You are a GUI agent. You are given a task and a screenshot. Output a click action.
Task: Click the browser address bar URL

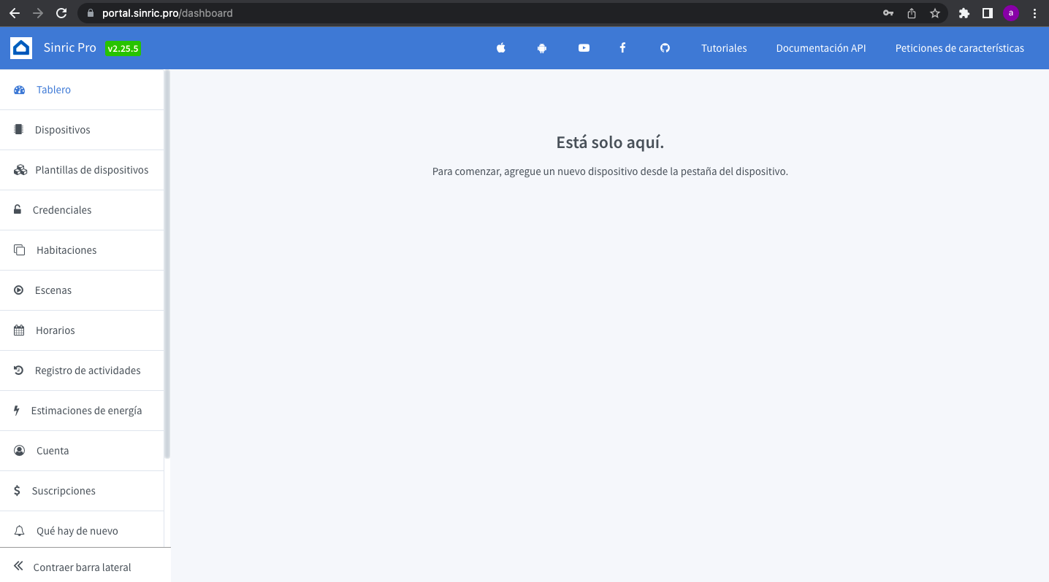pos(167,13)
